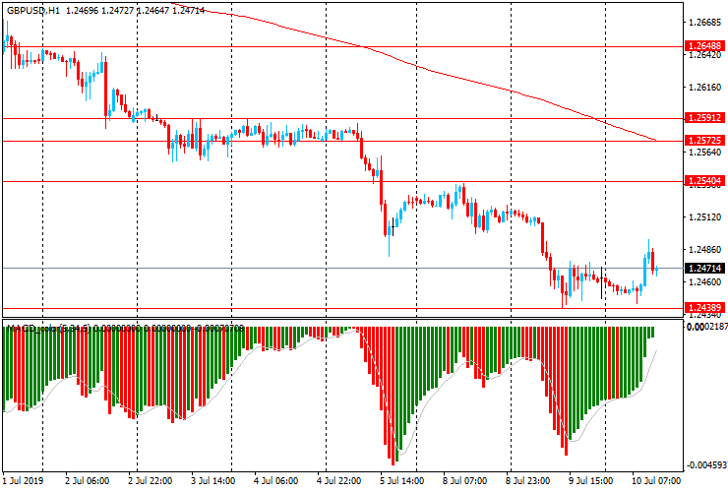The height and width of the screenshot is (492, 728).
Task: Click the 9 Jul 15:00 time label
Action: point(591,480)
